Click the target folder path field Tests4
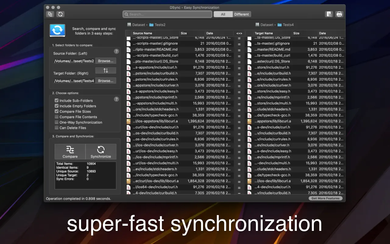The height and width of the screenshot is (244, 390). pyautogui.click(x=74, y=81)
